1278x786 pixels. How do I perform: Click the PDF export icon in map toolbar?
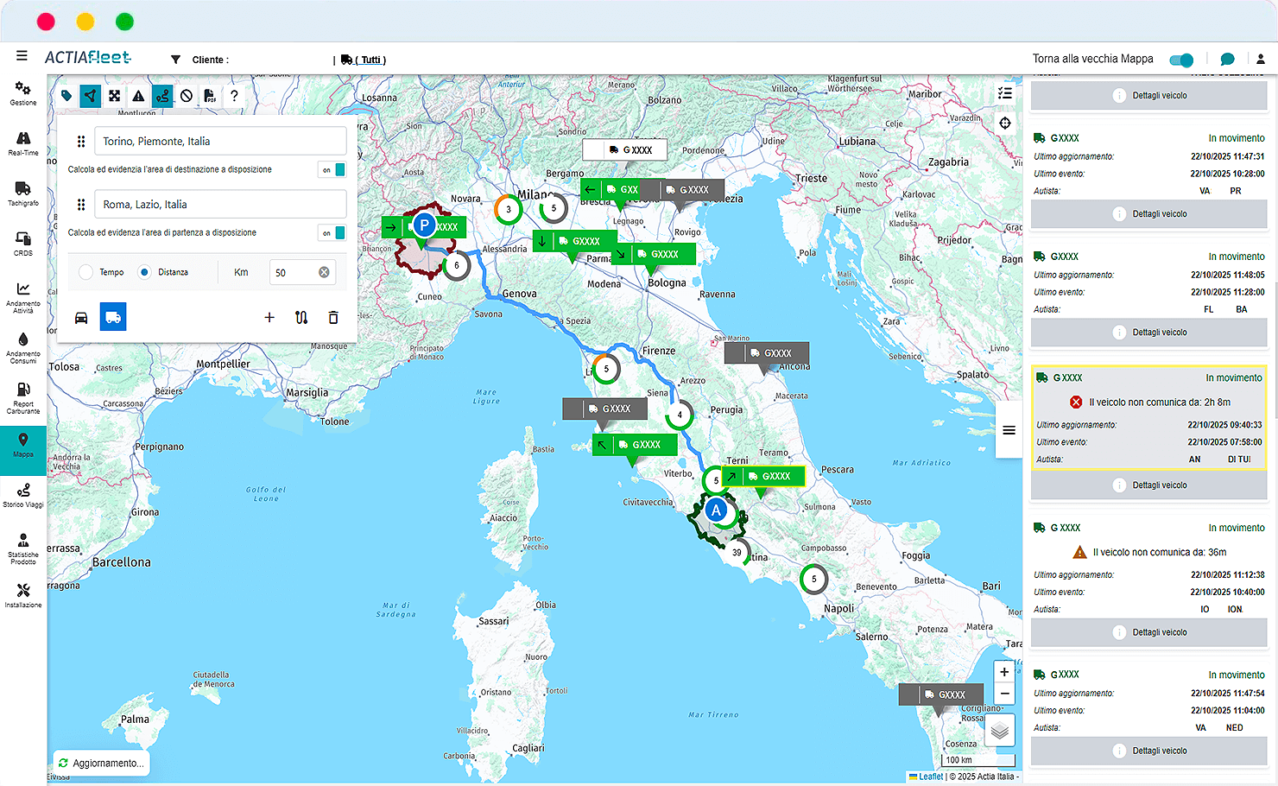tap(210, 96)
